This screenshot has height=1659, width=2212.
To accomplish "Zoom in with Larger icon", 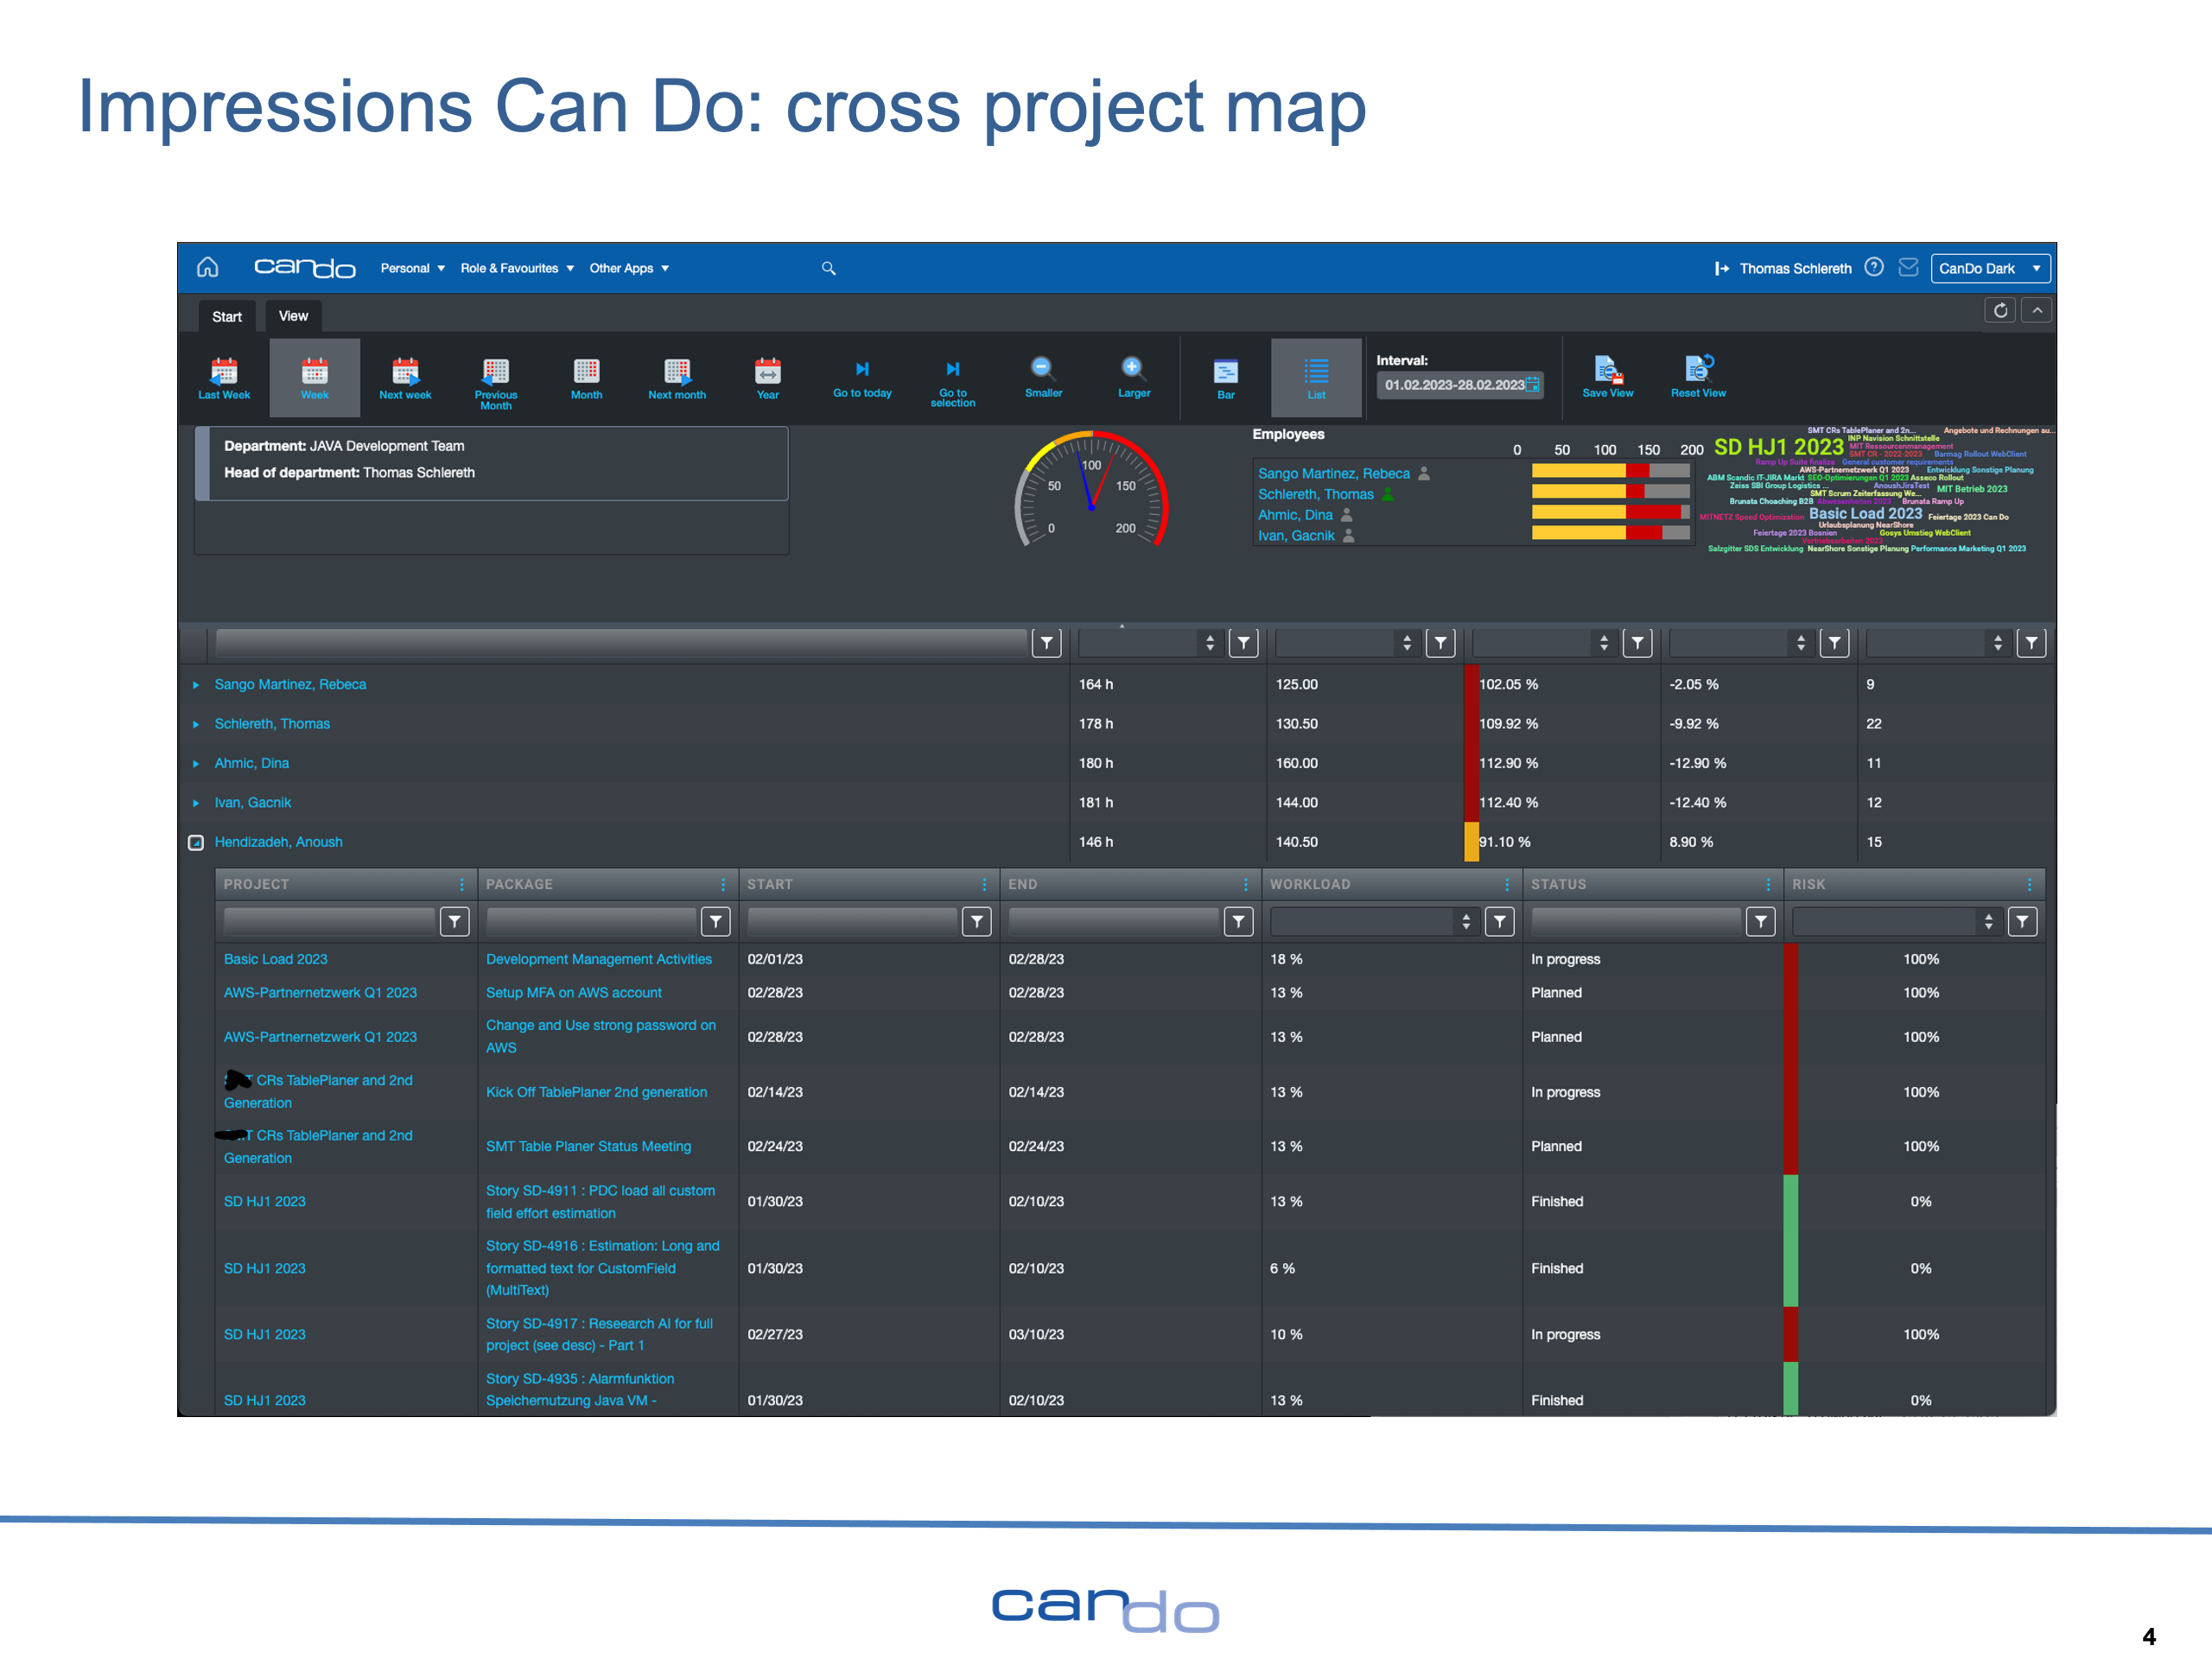I will click(1133, 368).
